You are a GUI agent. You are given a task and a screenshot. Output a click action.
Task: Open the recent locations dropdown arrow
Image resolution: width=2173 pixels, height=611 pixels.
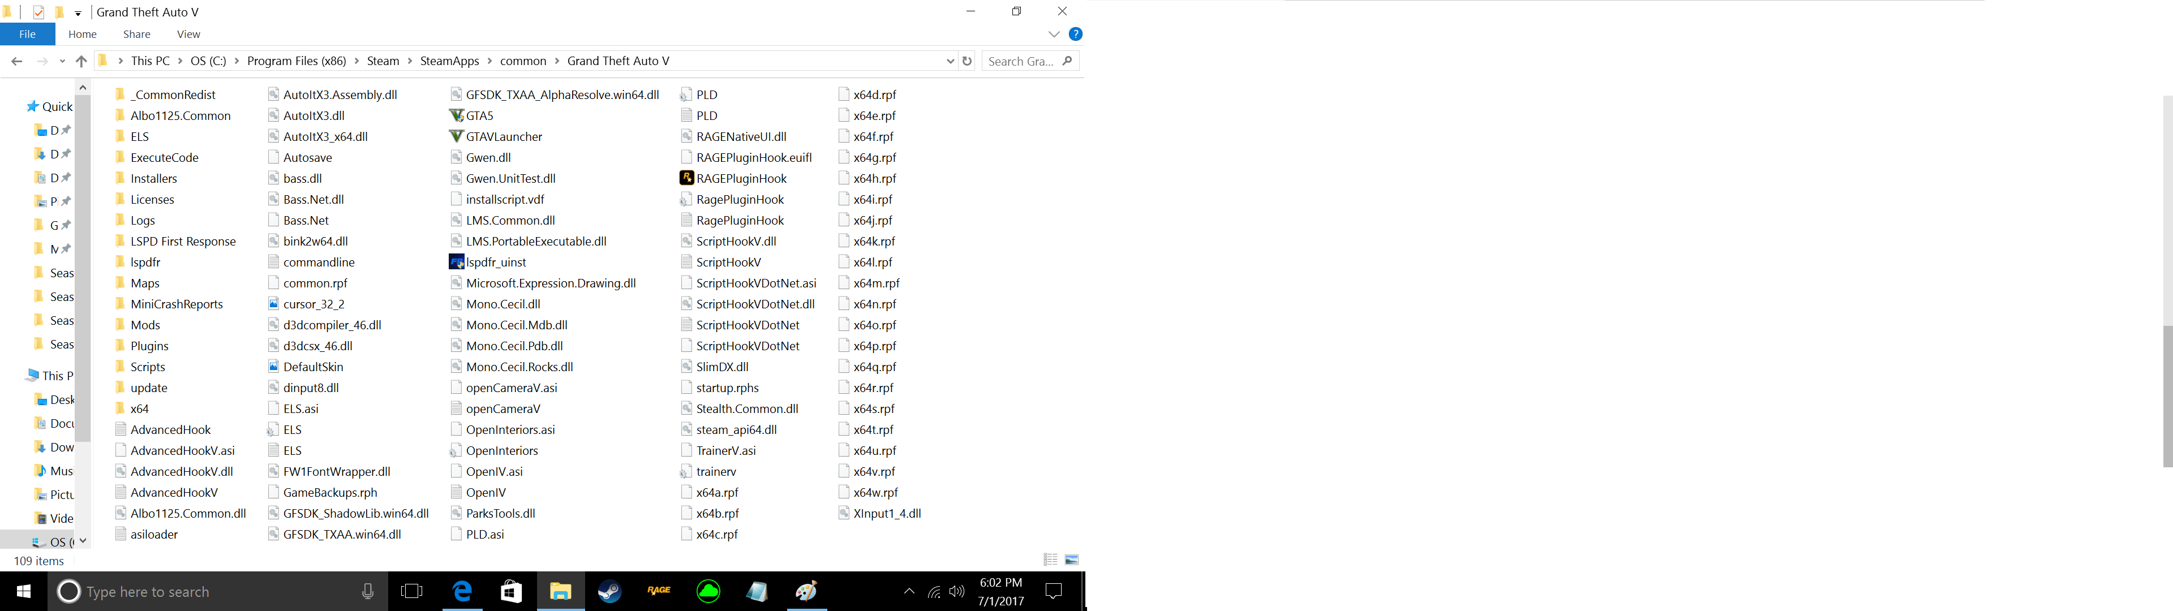62,61
